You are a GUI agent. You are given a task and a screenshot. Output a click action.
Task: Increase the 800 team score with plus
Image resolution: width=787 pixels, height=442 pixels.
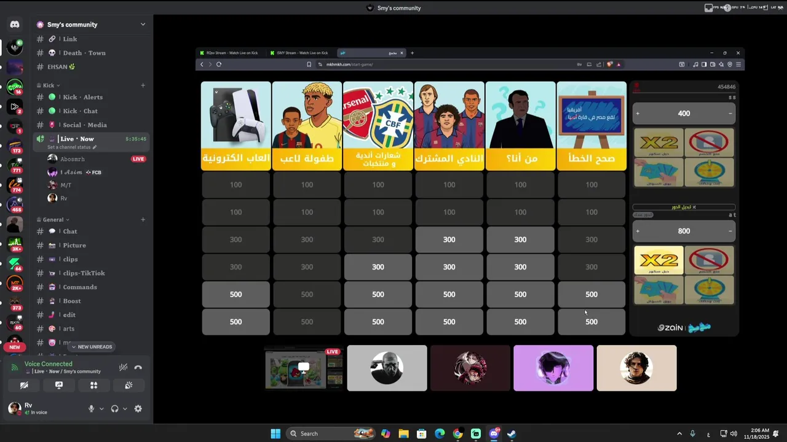638,231
